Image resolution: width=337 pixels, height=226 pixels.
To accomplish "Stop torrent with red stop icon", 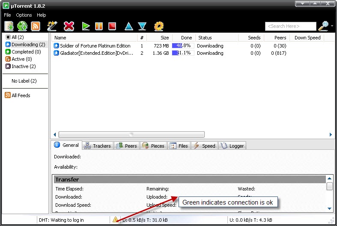I will coord(112,26).
